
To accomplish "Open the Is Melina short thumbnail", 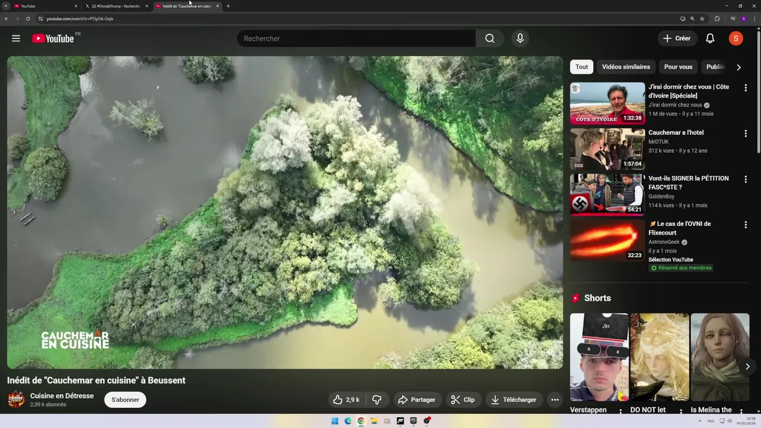I will 720,357.
